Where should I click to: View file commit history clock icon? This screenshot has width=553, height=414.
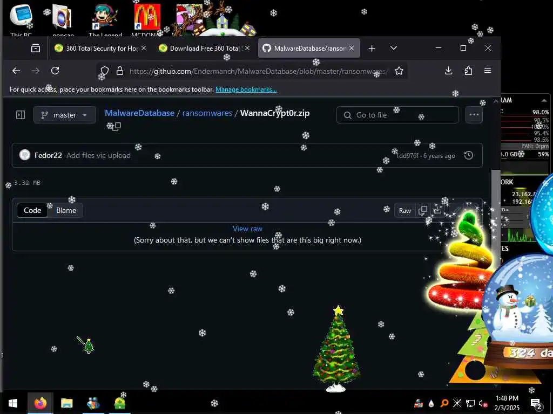tap(469, 155)
